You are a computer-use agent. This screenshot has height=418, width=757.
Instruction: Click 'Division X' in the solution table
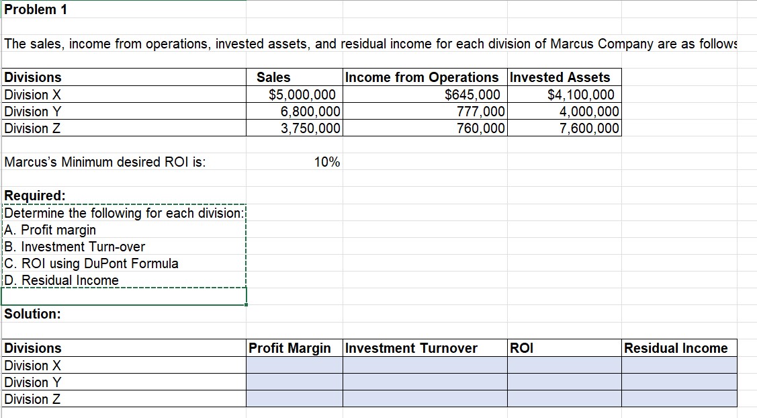coord(124,365)
